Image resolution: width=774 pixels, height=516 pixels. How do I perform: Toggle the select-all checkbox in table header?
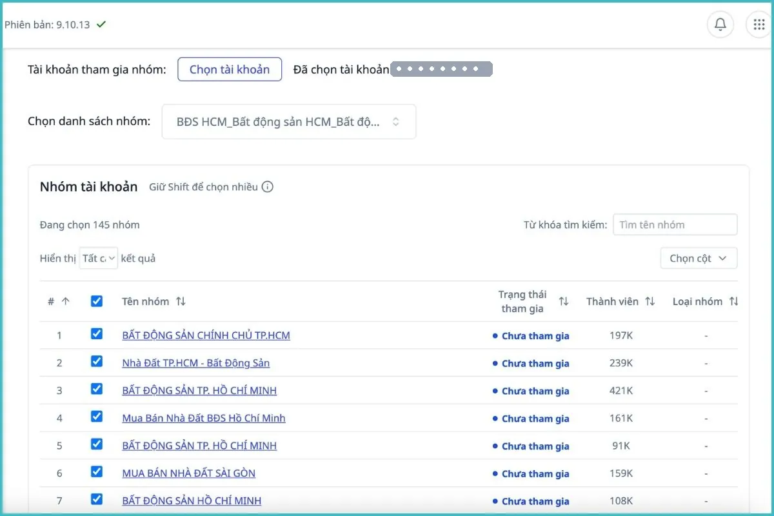pos(97,301)
